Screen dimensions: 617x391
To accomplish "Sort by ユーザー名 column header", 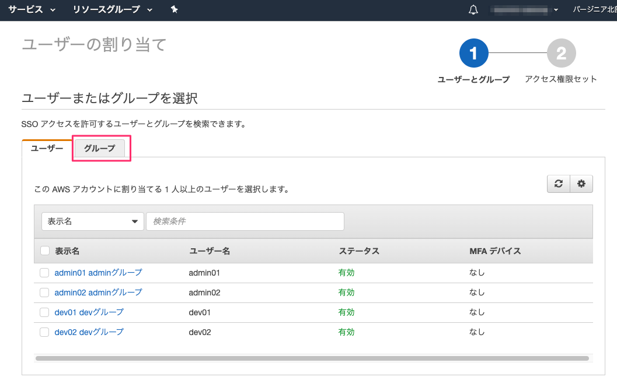I will tap(210, 251).
